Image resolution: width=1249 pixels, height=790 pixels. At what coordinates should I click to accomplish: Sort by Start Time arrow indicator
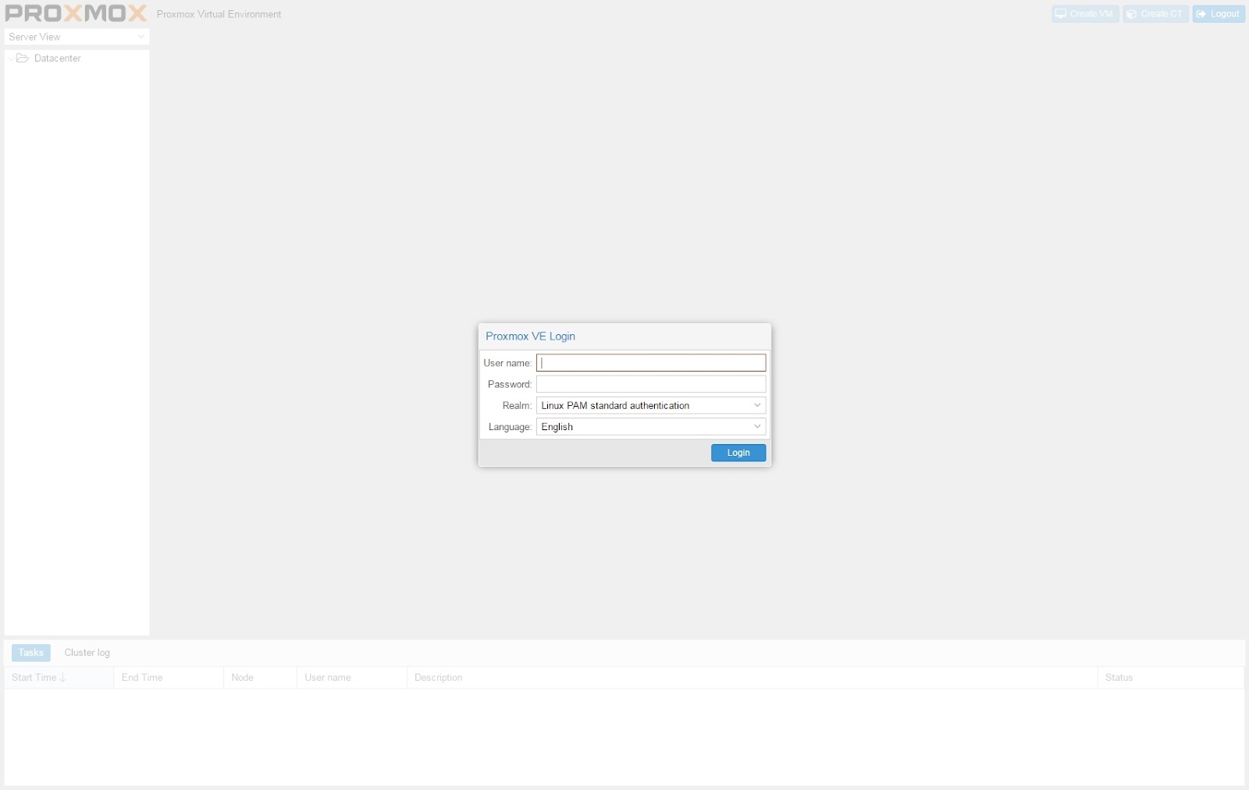pos(62,677)
